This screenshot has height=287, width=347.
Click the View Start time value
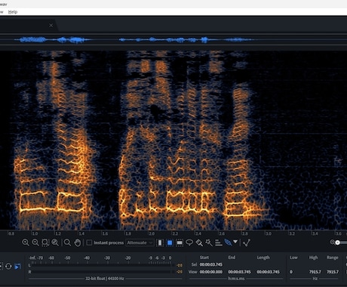tap(211, 272)
